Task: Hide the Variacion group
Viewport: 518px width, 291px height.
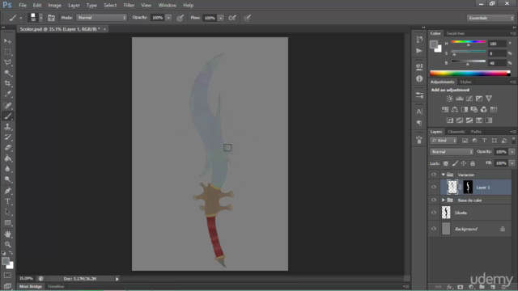Action: click(x=434, y=175)
